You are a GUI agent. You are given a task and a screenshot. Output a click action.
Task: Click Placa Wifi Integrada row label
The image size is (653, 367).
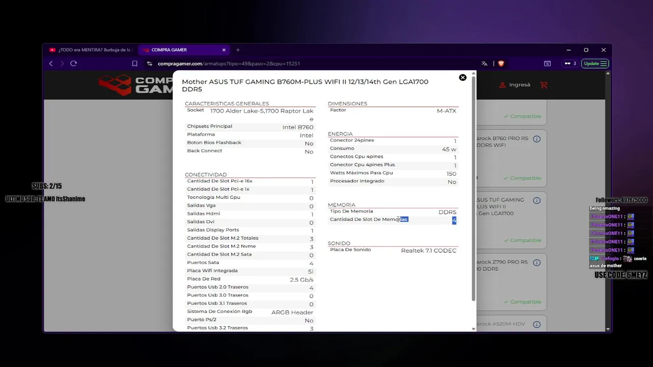[x=212, y=271]
